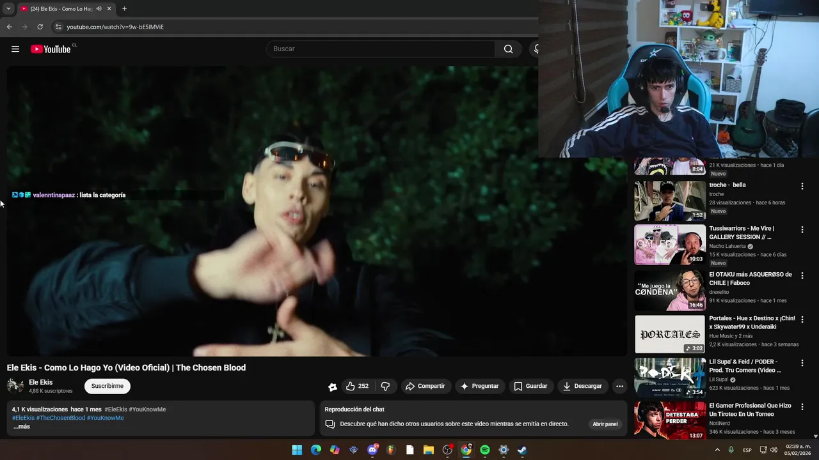The width and height of the screenshot is (819, 460).
Task: Open chat replay with Abrir panel
Action: [x=605, y=424]
